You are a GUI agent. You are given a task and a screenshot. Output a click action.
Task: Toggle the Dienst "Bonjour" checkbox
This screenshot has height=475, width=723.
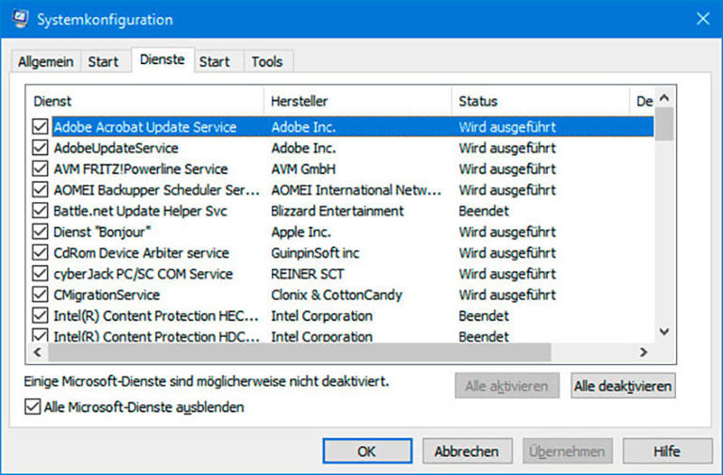tap(40, 232)
